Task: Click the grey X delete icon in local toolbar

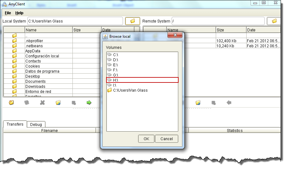Action: pos(42,103)
